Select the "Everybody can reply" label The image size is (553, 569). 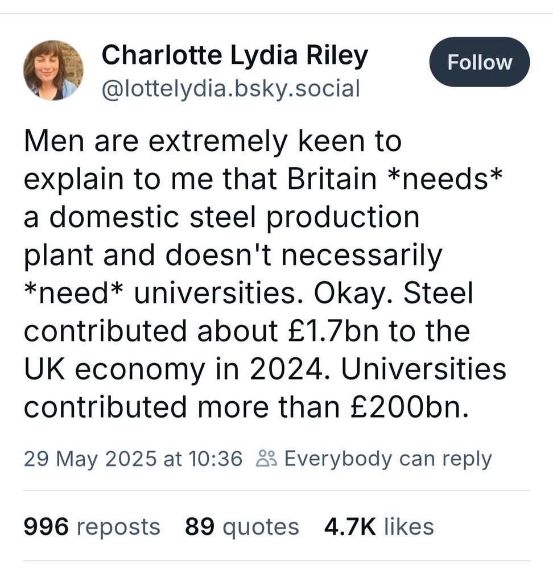point(387,458)
